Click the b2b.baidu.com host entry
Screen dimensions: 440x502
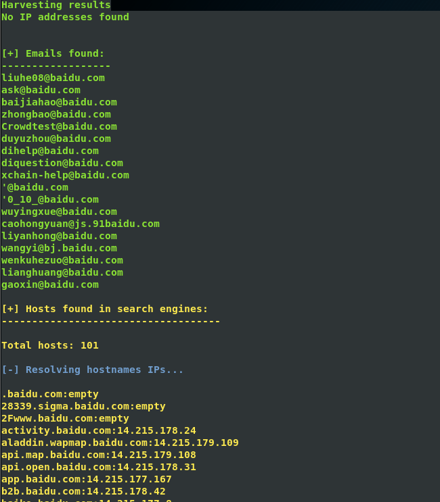pyautogui.click(x=83, y=491)
